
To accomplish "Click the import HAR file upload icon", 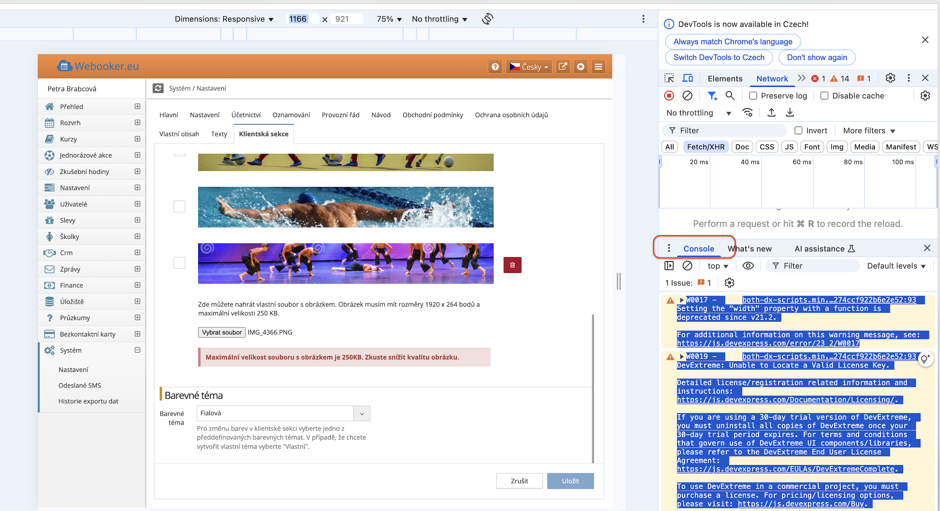I will 771,113.
